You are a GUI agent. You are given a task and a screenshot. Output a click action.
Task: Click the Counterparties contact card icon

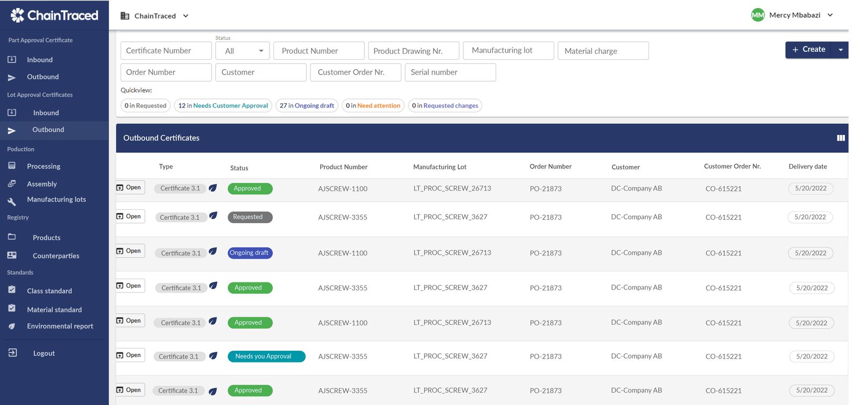pos(12,255)
